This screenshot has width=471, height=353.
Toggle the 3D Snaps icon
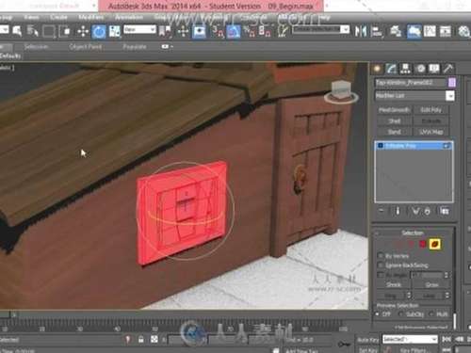tap(218, 31)
